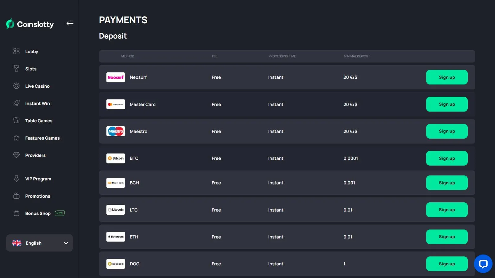Open Bonus Shop marked NEW

[38, 213]
